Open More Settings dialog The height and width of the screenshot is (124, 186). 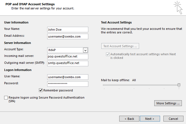point(168,103)
